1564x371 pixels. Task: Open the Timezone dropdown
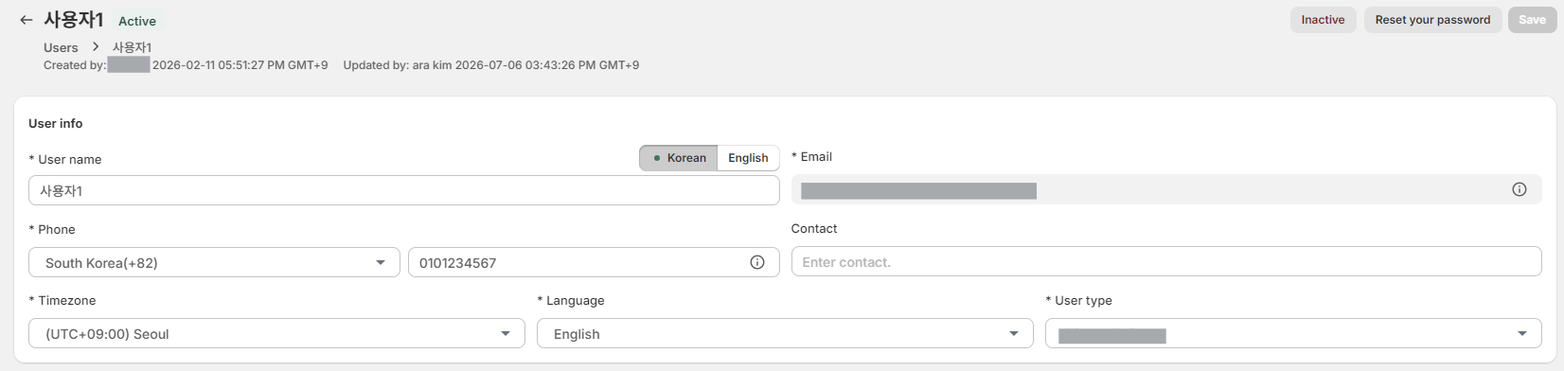(276, 333)
